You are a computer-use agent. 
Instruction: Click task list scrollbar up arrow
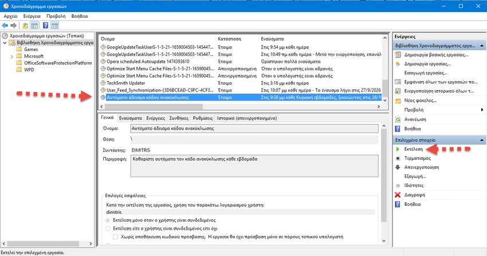(x=385, y=38)
